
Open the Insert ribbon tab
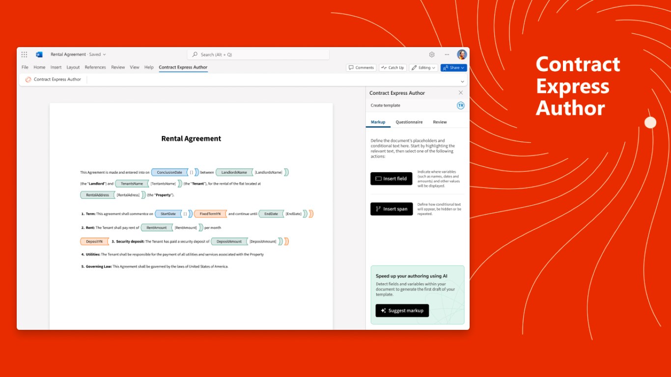(56, 67)
